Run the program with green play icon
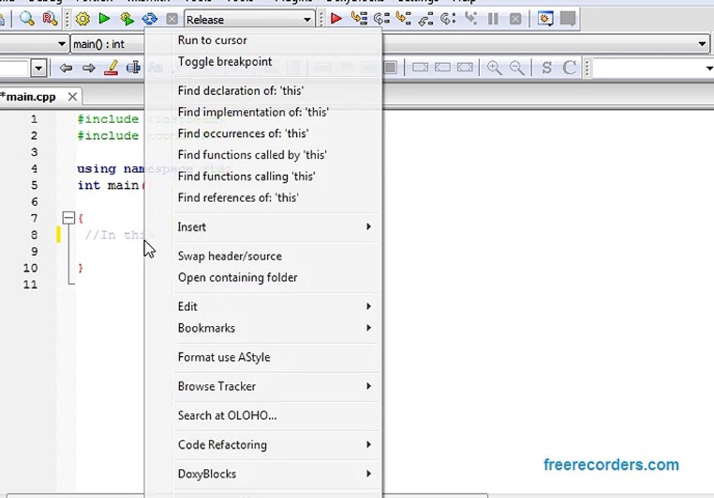This screenshot has width=714, height=498. click(x=104, y=19)
